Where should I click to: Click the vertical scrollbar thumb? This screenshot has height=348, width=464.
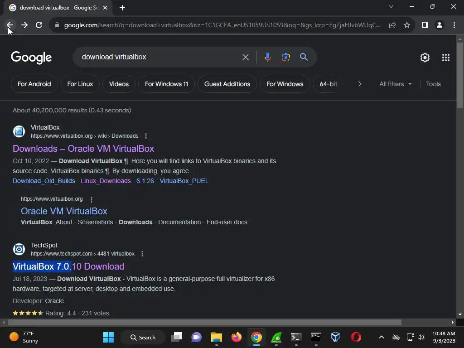(460, 76)
